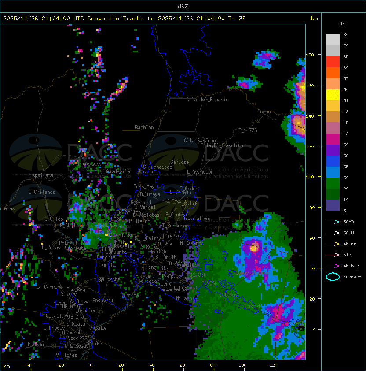This screenshot has width=366, height=371.
Task: Click the 'km' label at bottom-left corner
Action: [7, 366]
